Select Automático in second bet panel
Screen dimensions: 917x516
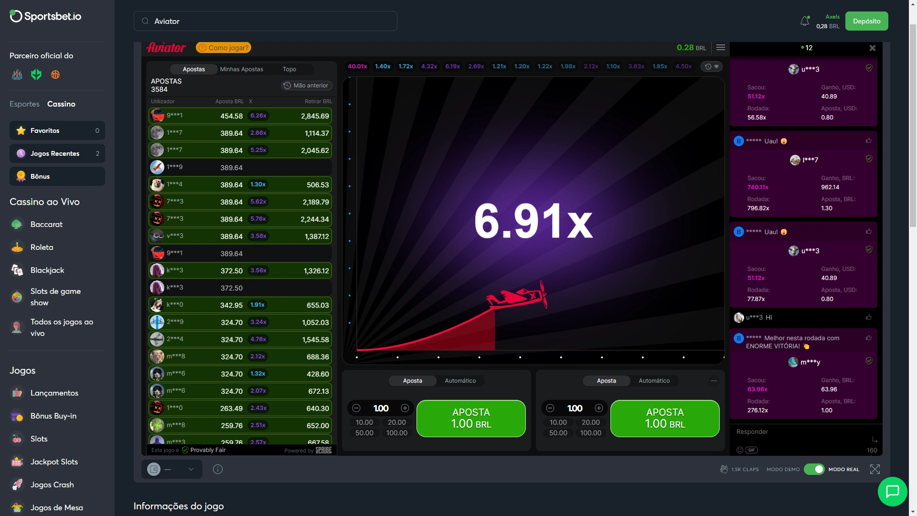[x=654, y=381]
